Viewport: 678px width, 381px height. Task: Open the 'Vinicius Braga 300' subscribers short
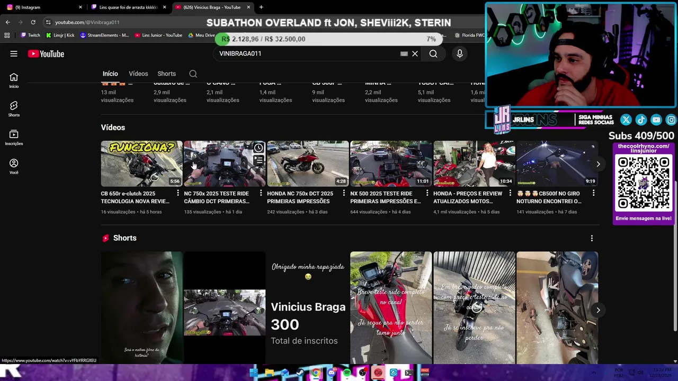pyautogui.click(x=308, y=308)
